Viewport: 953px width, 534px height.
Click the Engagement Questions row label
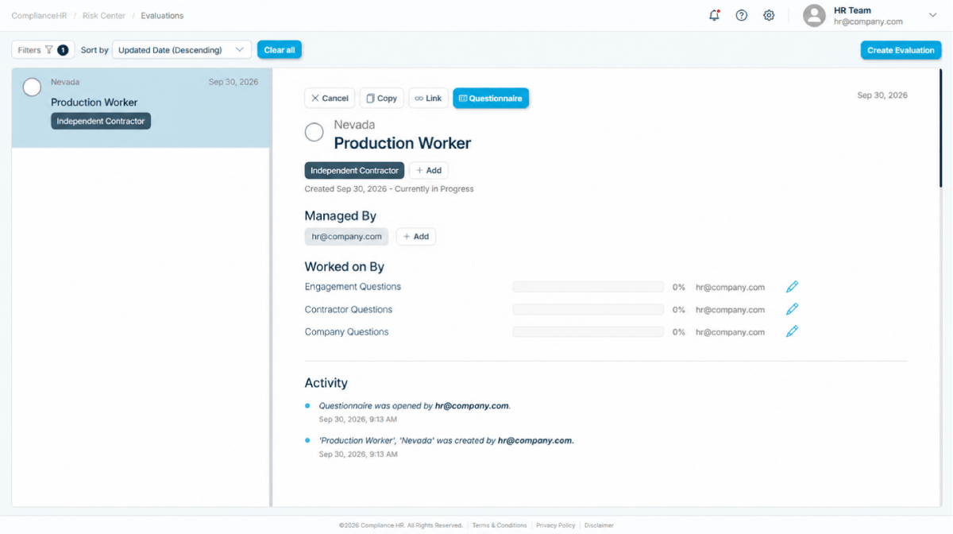(x=353, y=287)
